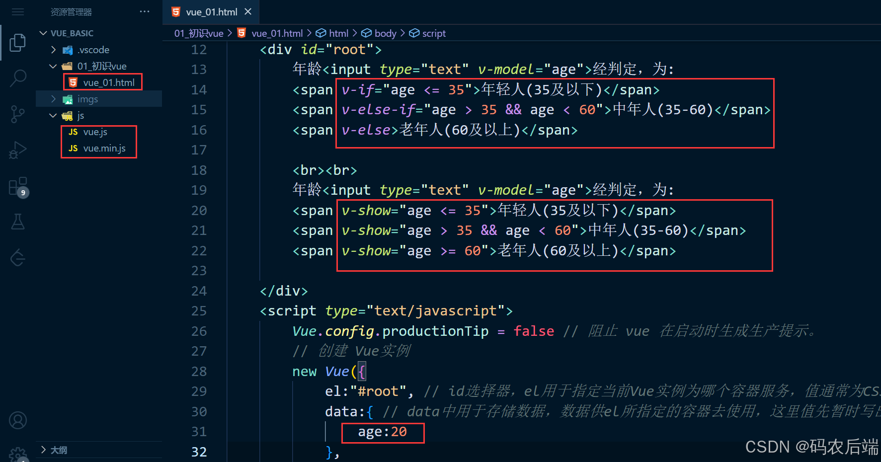Open the hamburger menu at top left
The image size is (881, 462).
pyautogui.click(x=17, y=12)
